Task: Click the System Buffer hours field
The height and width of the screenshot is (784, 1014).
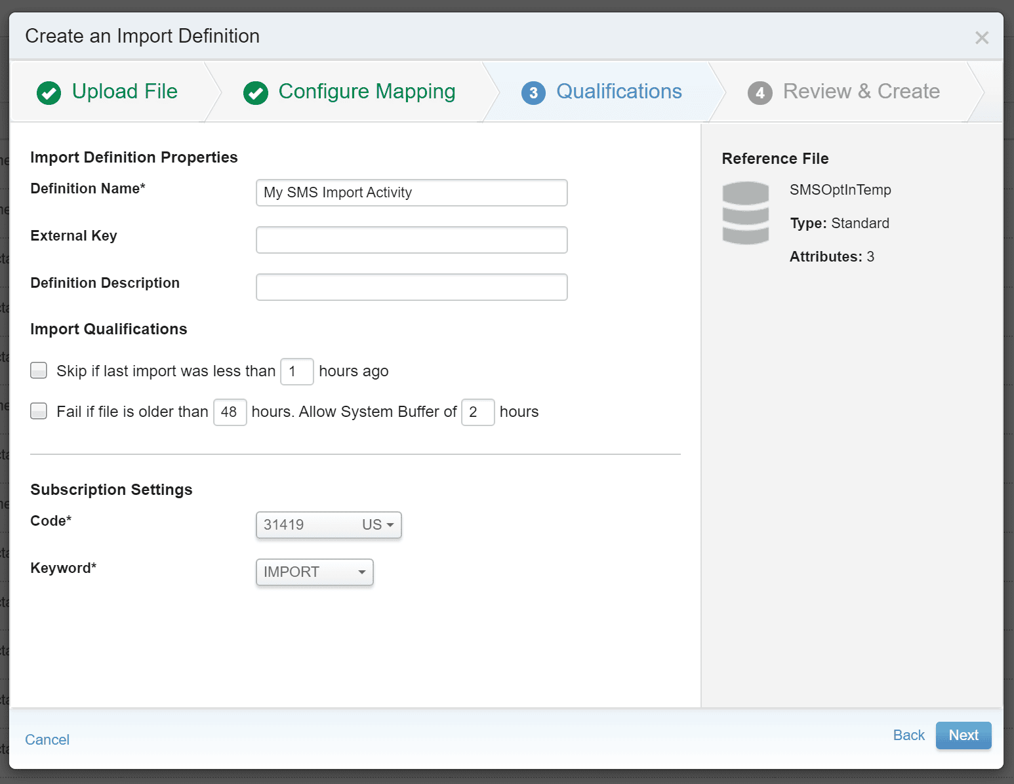Action: pyautogui.click(x=477, y=412)
